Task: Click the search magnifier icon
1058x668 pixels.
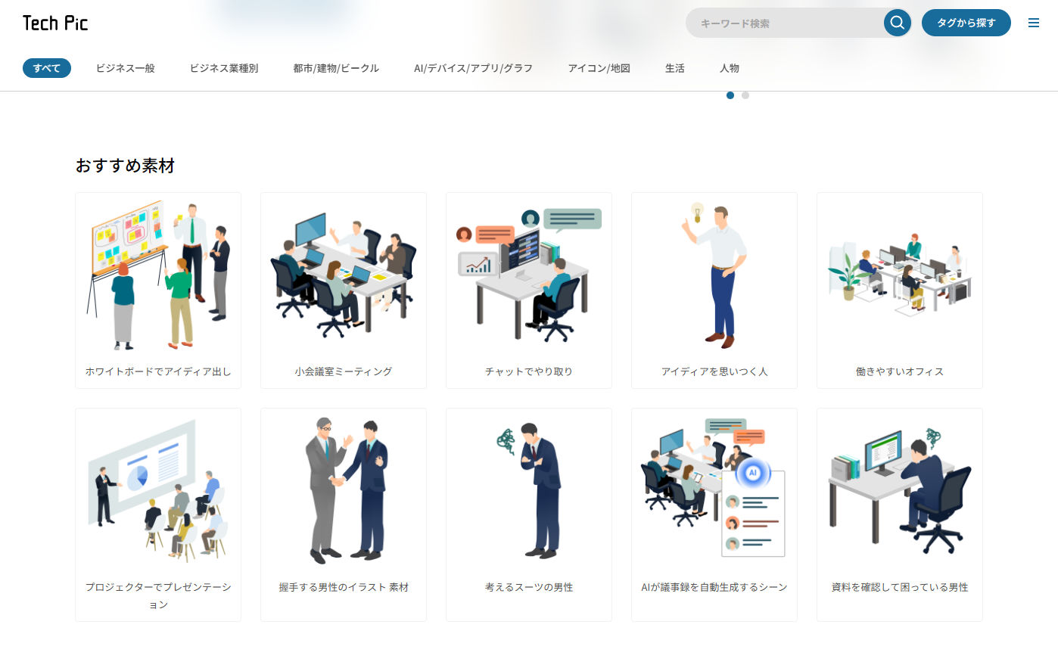Action: coord(897,23)
